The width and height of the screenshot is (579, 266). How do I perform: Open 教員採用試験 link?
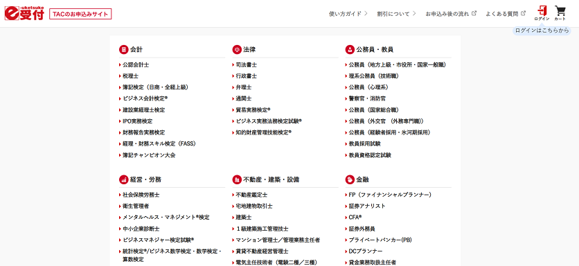(x=365, y=143)
